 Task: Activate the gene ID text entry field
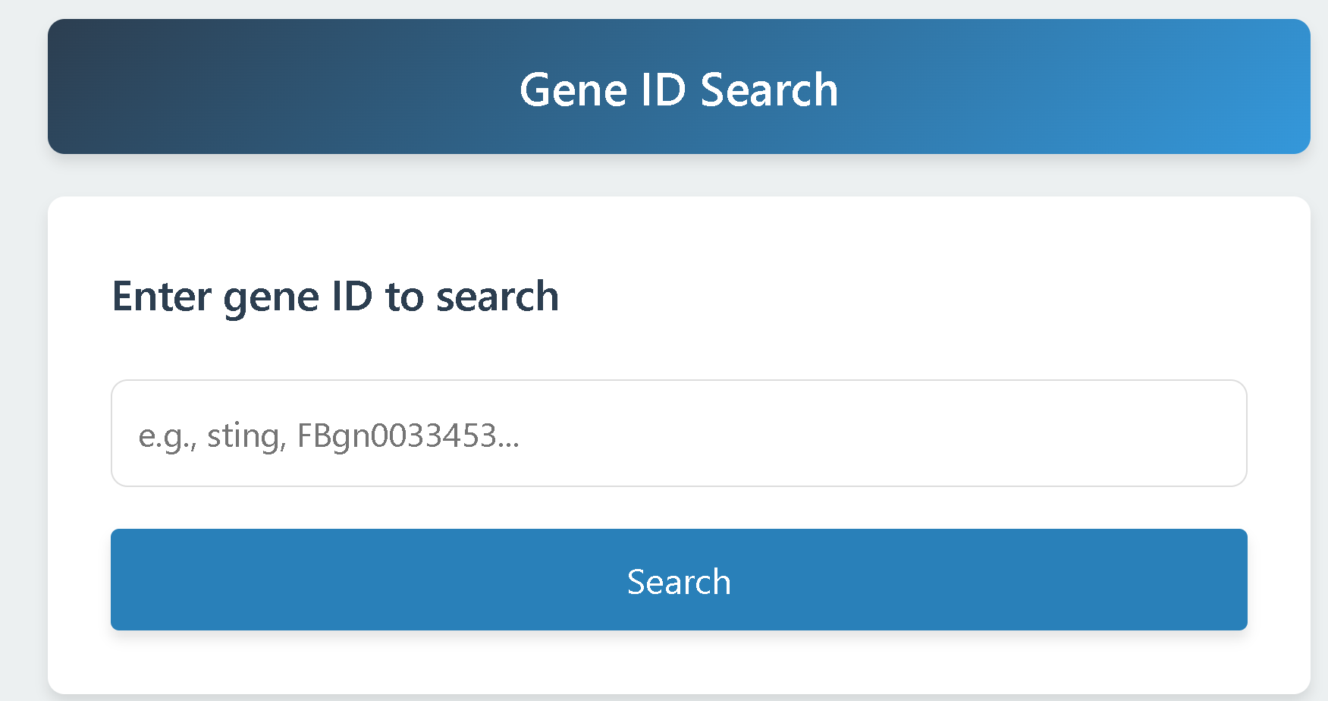(679, 433)
